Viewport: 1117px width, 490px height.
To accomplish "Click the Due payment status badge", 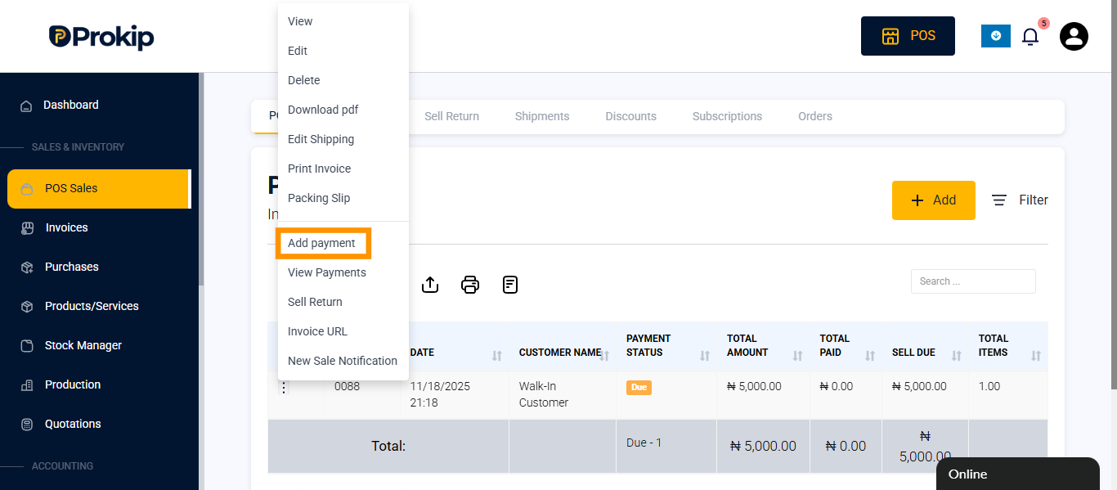I will tap(639, 387).
